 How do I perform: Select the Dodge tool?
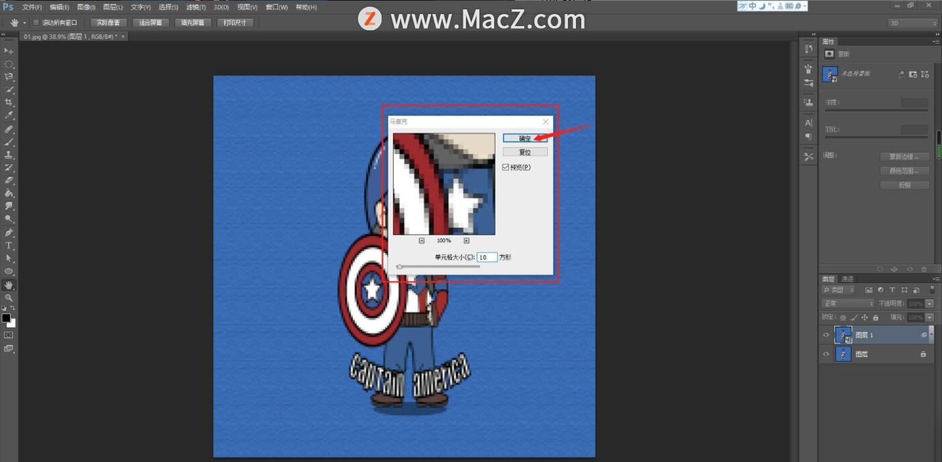pyautogui.click(x=9, y=219)
